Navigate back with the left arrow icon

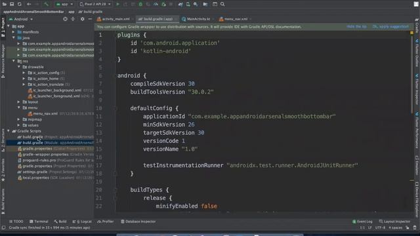tap(29, 5)
